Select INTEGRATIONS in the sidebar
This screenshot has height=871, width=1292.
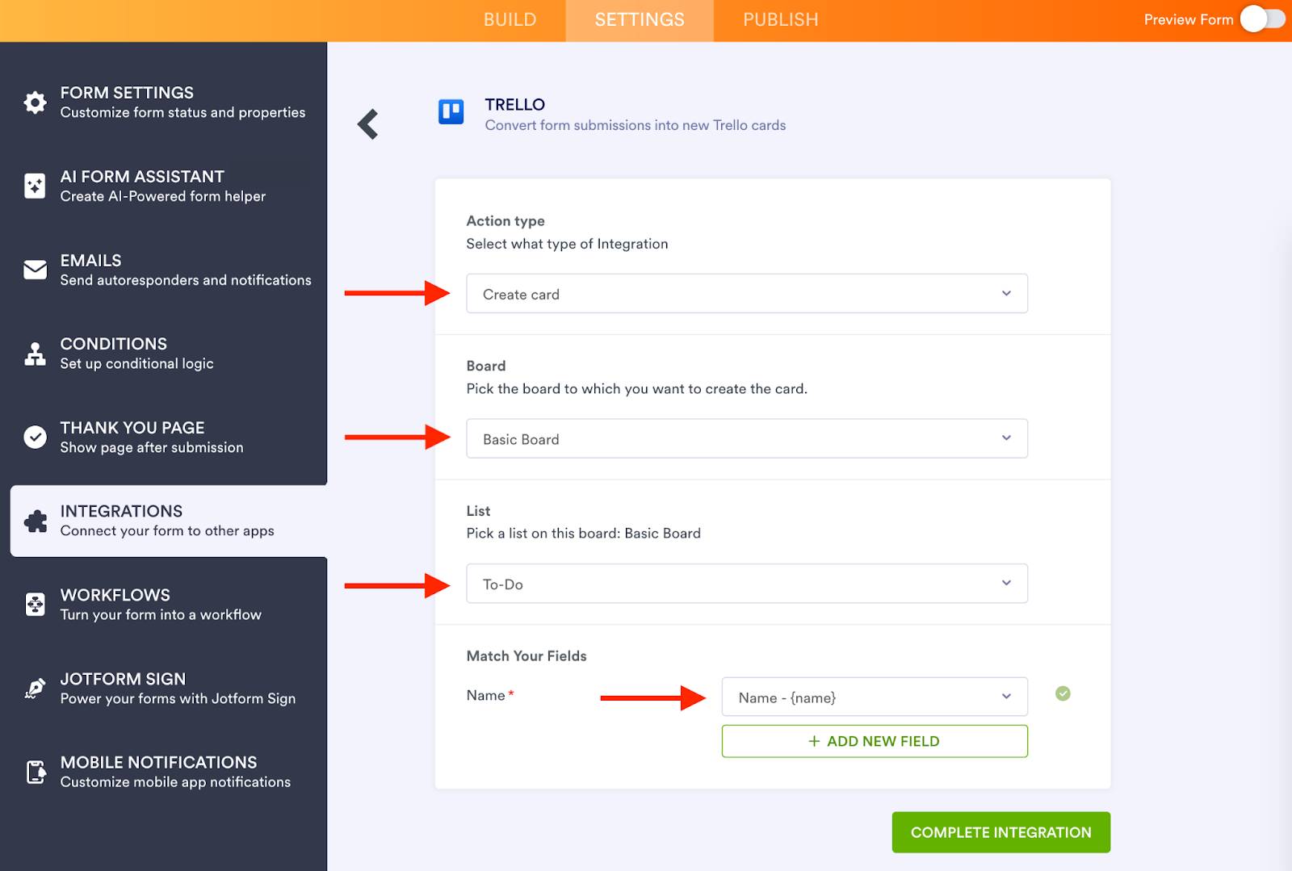[x=169, y=521]
